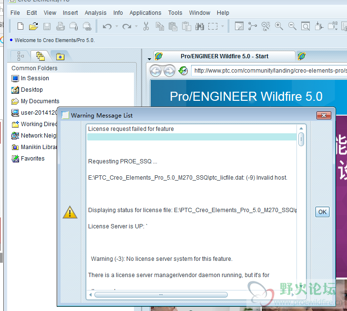Screen dimensions: 347x311
Task: Open the Insert menu
Action: click(x=70, y=13)
